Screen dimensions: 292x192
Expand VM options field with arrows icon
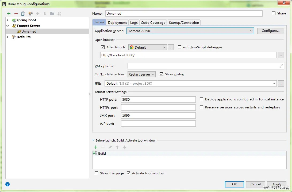281,66
